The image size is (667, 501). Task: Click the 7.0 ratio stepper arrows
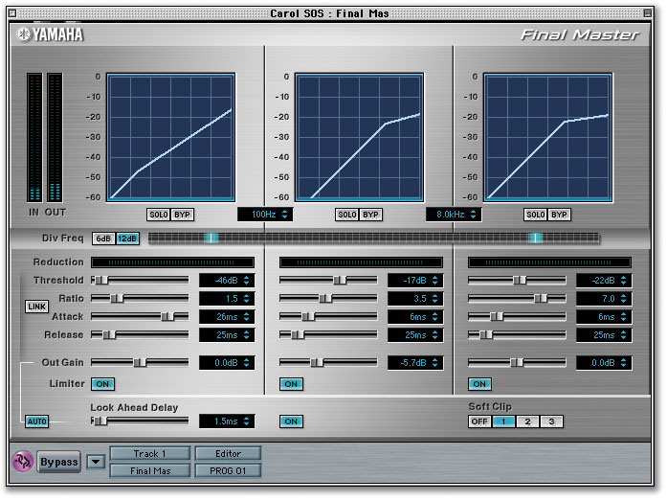pos(623,298)
